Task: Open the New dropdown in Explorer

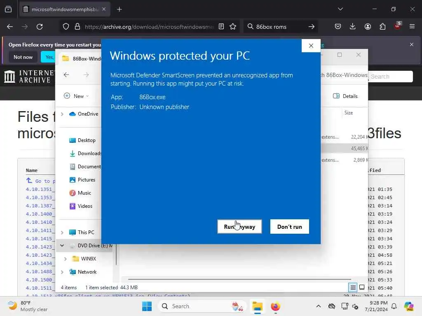Action: pyautogui.click(x=76, y=96)
